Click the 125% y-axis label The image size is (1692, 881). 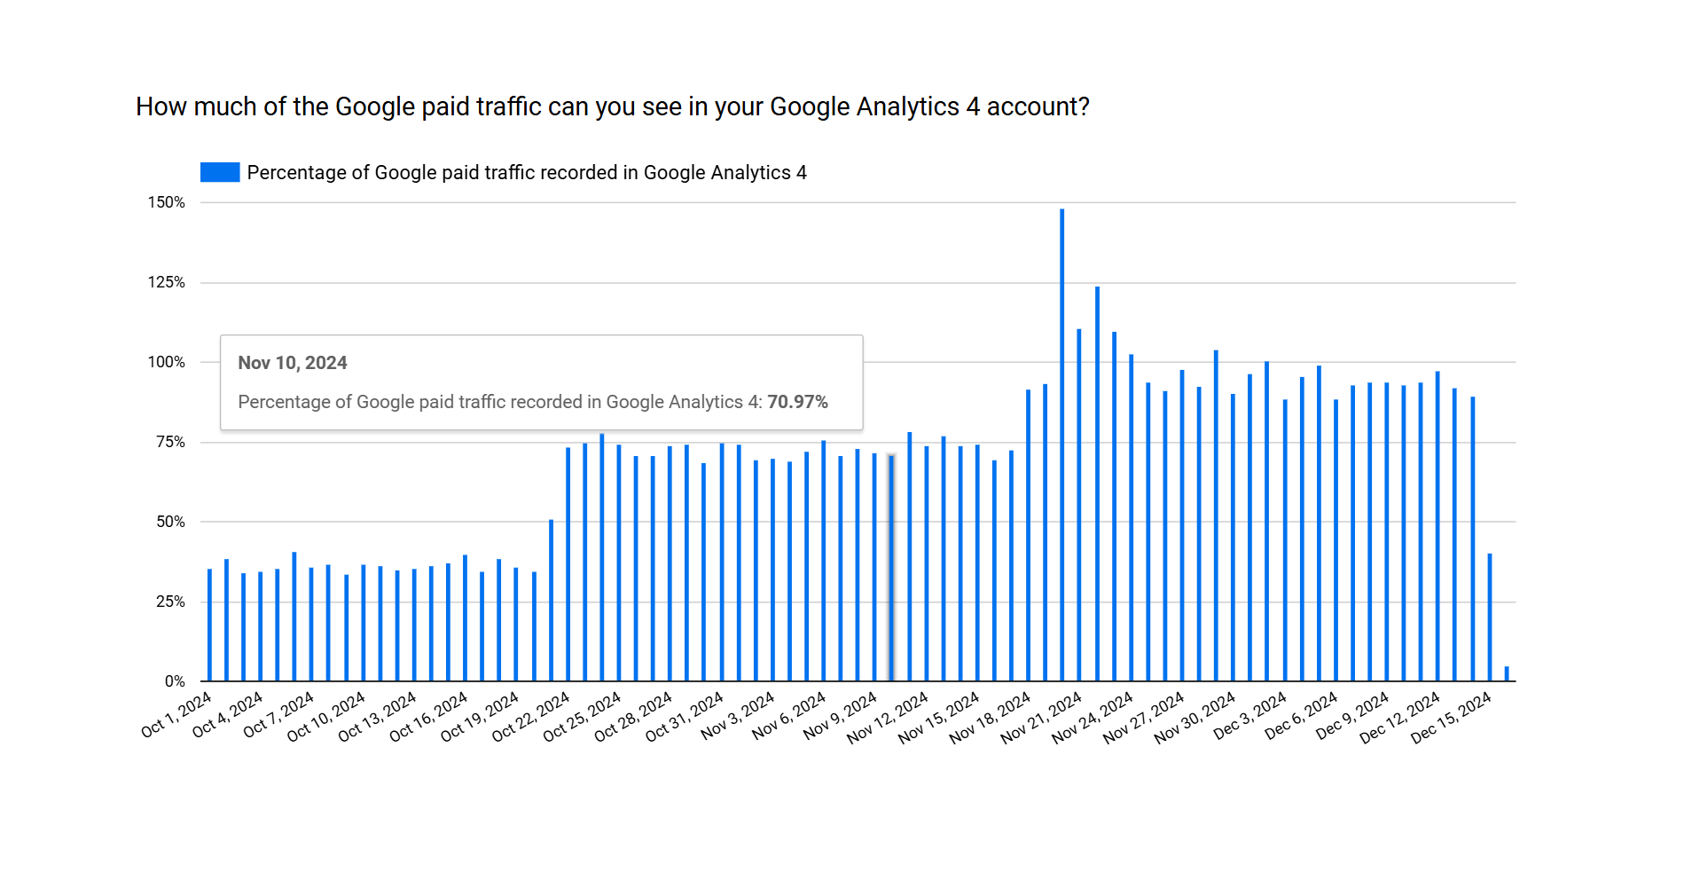pyautogui.click(x=167, y=282)
